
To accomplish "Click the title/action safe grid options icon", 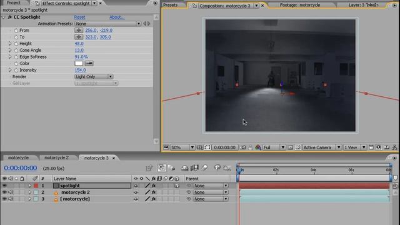I will tap(199, 147).
